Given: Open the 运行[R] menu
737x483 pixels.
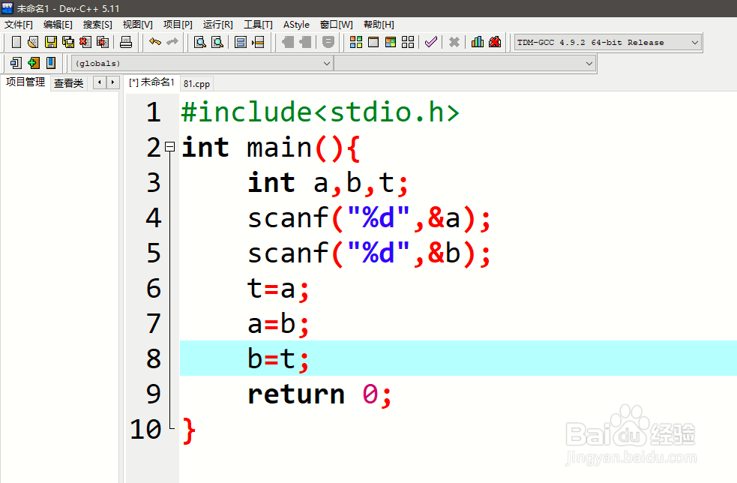Looking at the screenshot, I should coord(217,25).
